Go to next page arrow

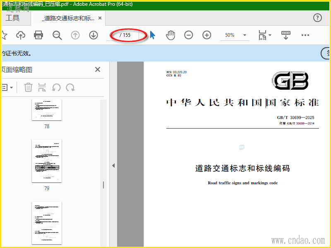[x=94, y=35]
